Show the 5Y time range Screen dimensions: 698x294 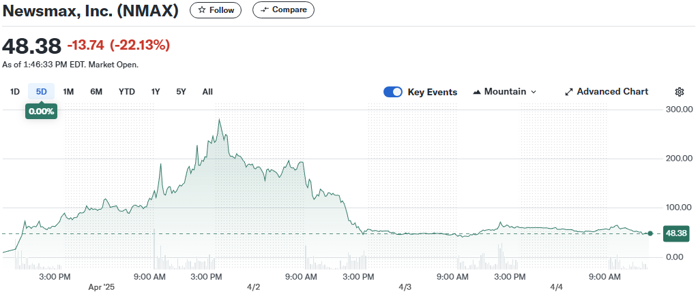pos(181,91)
